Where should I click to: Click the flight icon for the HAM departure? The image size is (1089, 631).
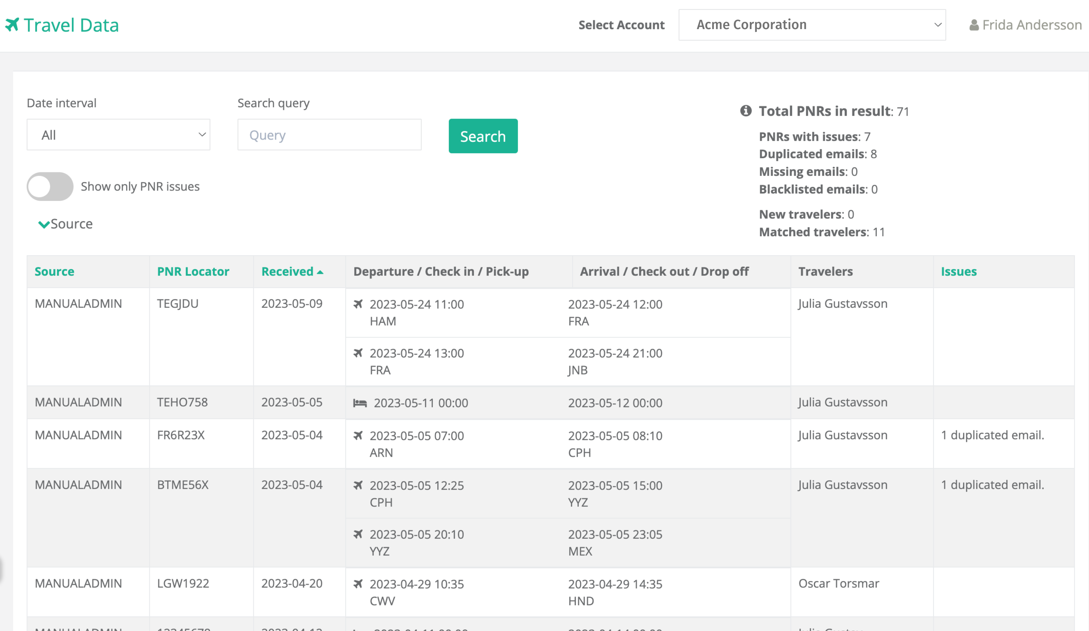358,304
